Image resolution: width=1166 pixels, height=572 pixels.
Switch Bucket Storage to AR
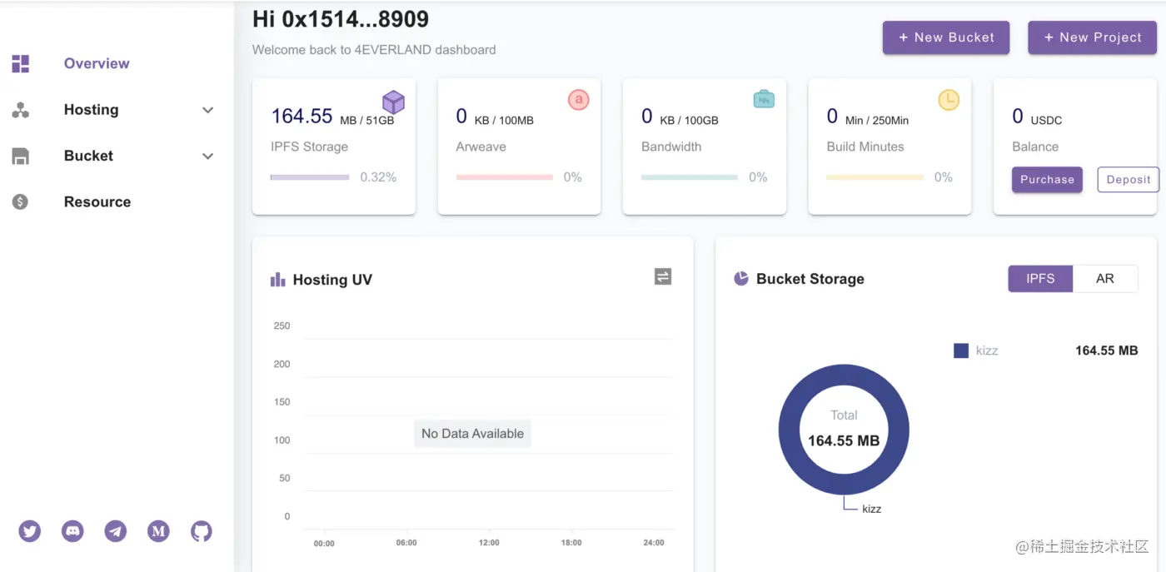point(1105,279)
